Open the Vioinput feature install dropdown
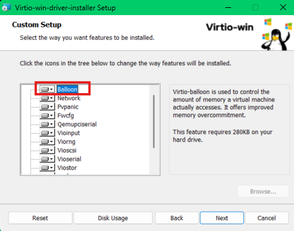This screenshot has height=231, width=294. tap(47, 133)
